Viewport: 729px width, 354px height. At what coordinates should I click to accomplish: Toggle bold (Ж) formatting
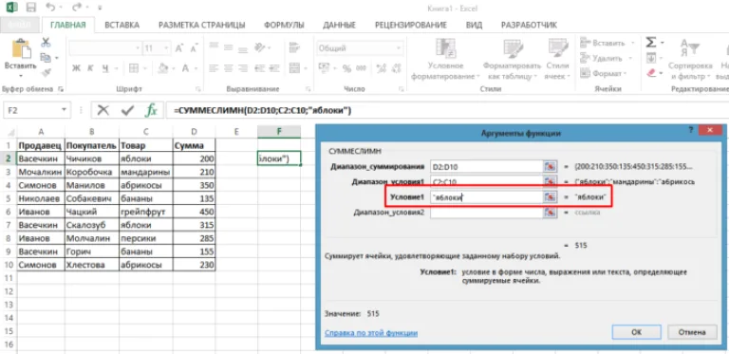[77, 68]
